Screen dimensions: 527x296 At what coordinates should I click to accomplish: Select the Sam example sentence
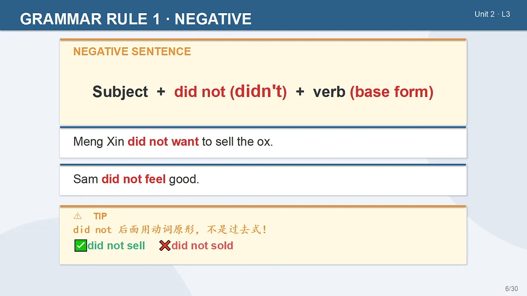pos(136,179)
